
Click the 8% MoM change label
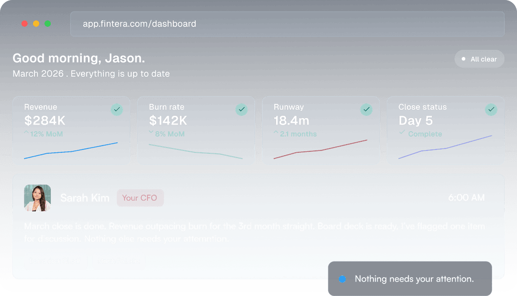pos(170,134)
